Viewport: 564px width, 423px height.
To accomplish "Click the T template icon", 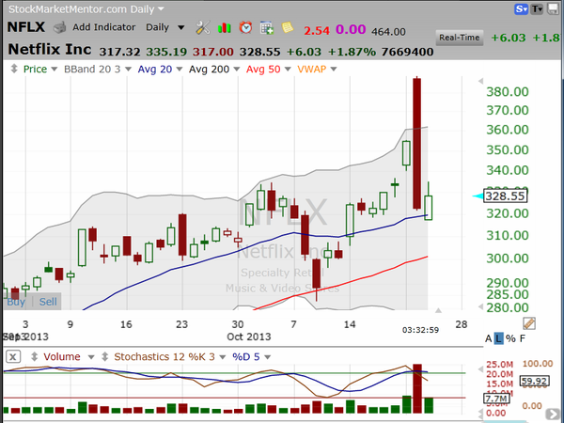I will coord(537,9).
